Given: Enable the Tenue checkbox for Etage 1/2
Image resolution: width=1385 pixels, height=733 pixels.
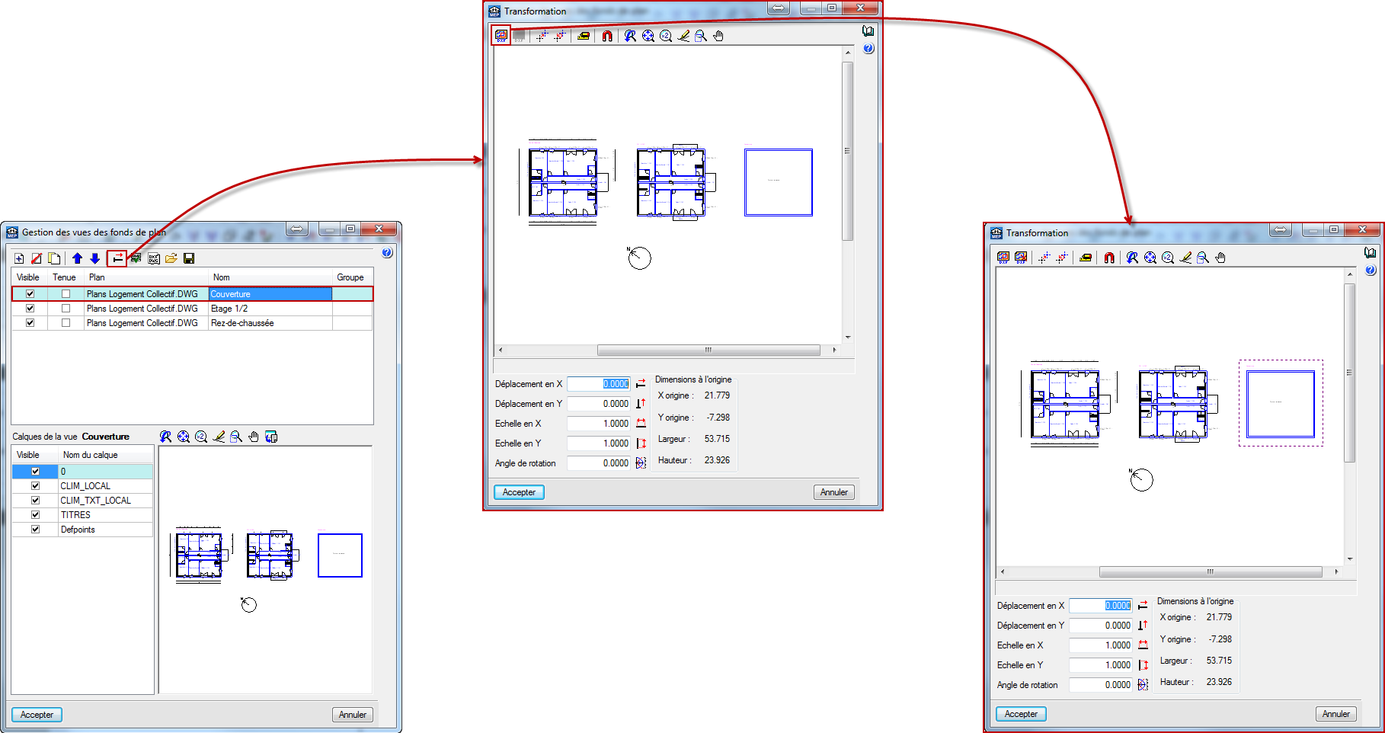Looking at the screenshot, I should point(66,309).
